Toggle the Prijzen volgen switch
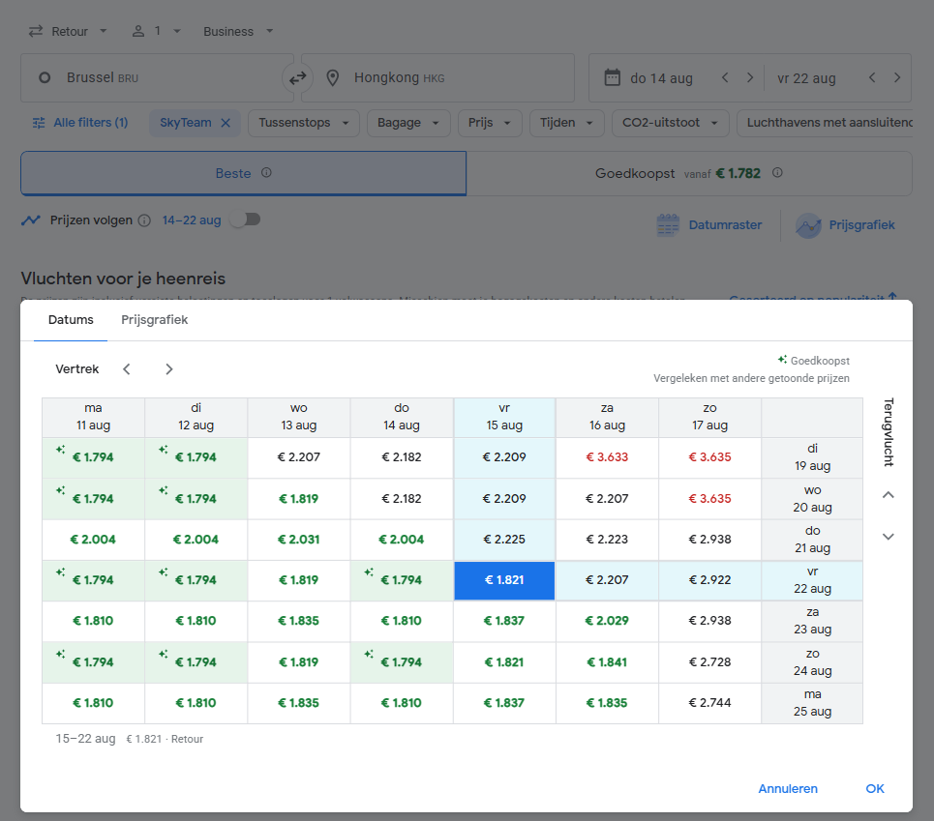This screenshot has width=934, height=821. (x=246, y=220)
